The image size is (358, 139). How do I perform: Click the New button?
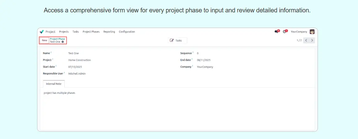(x=45, y=40)
